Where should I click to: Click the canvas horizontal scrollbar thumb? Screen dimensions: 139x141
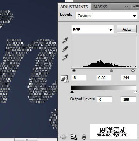click(26, 139)
